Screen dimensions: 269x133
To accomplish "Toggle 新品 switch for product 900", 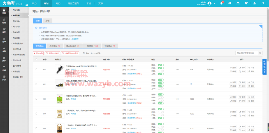I will click(x=161, y=97).
